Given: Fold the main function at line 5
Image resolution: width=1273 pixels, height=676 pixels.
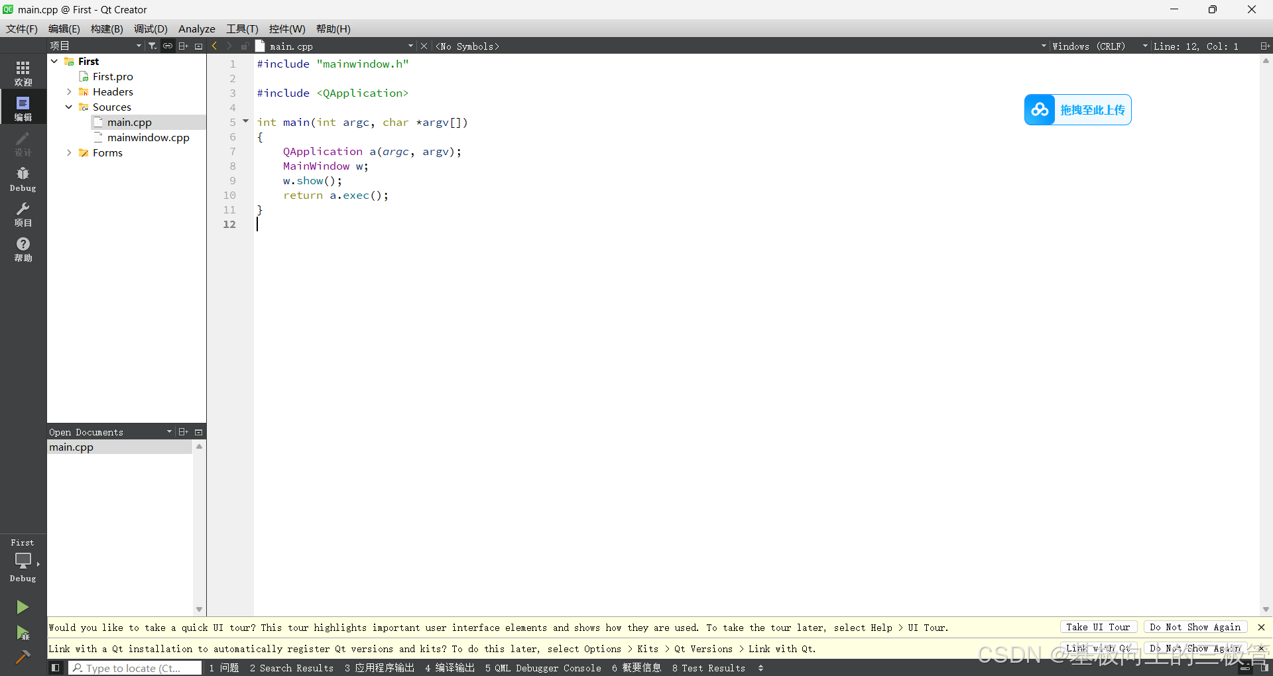Looking at the screenshot, I should (245, 121).
